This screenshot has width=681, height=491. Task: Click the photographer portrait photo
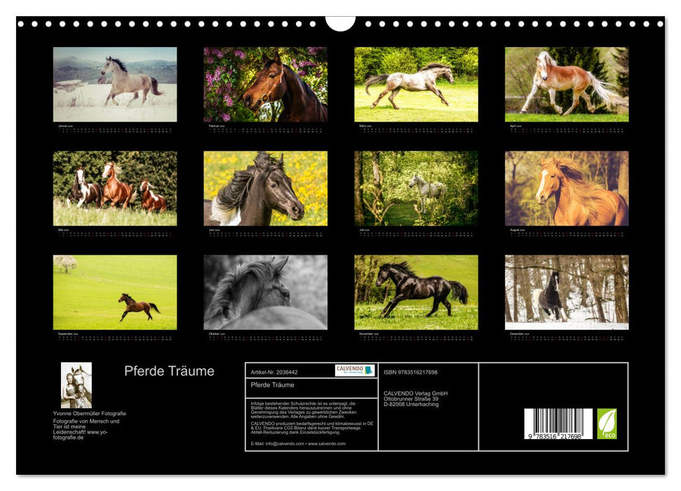point(76,385)
